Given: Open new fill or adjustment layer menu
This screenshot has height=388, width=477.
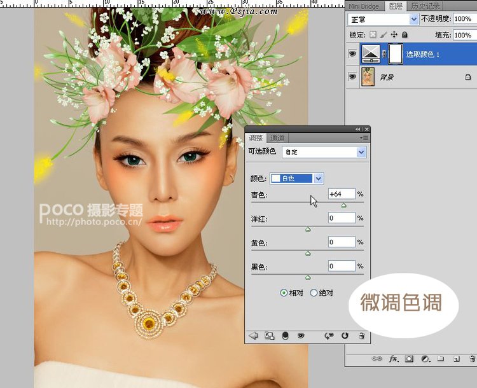Looking at the screenshot, I should (425, 359).
